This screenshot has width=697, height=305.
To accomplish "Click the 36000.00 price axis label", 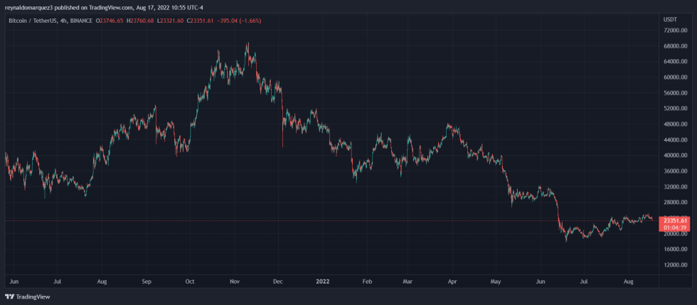I will [676, 171].
